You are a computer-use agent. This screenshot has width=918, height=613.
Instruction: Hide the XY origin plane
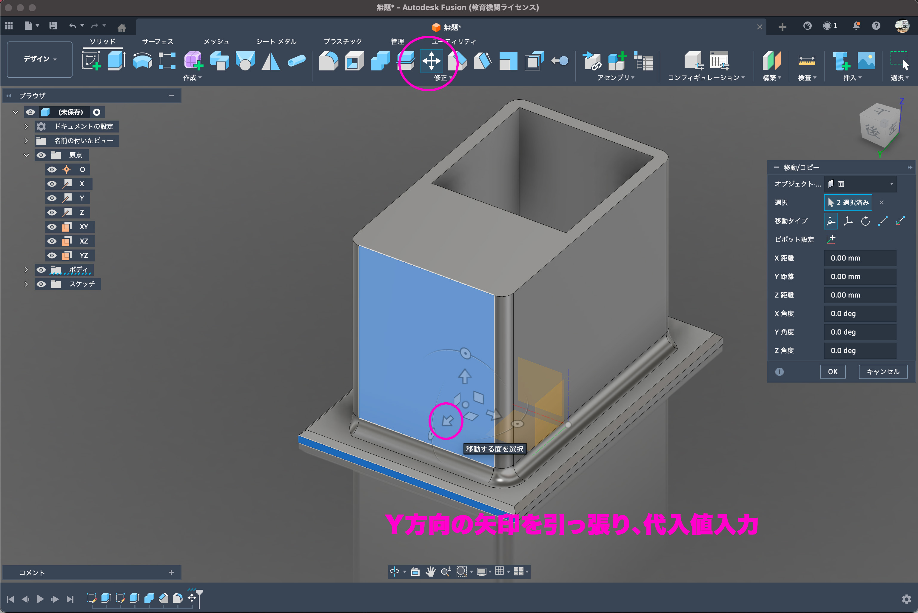pyautogui.click(x=52, y=227)
